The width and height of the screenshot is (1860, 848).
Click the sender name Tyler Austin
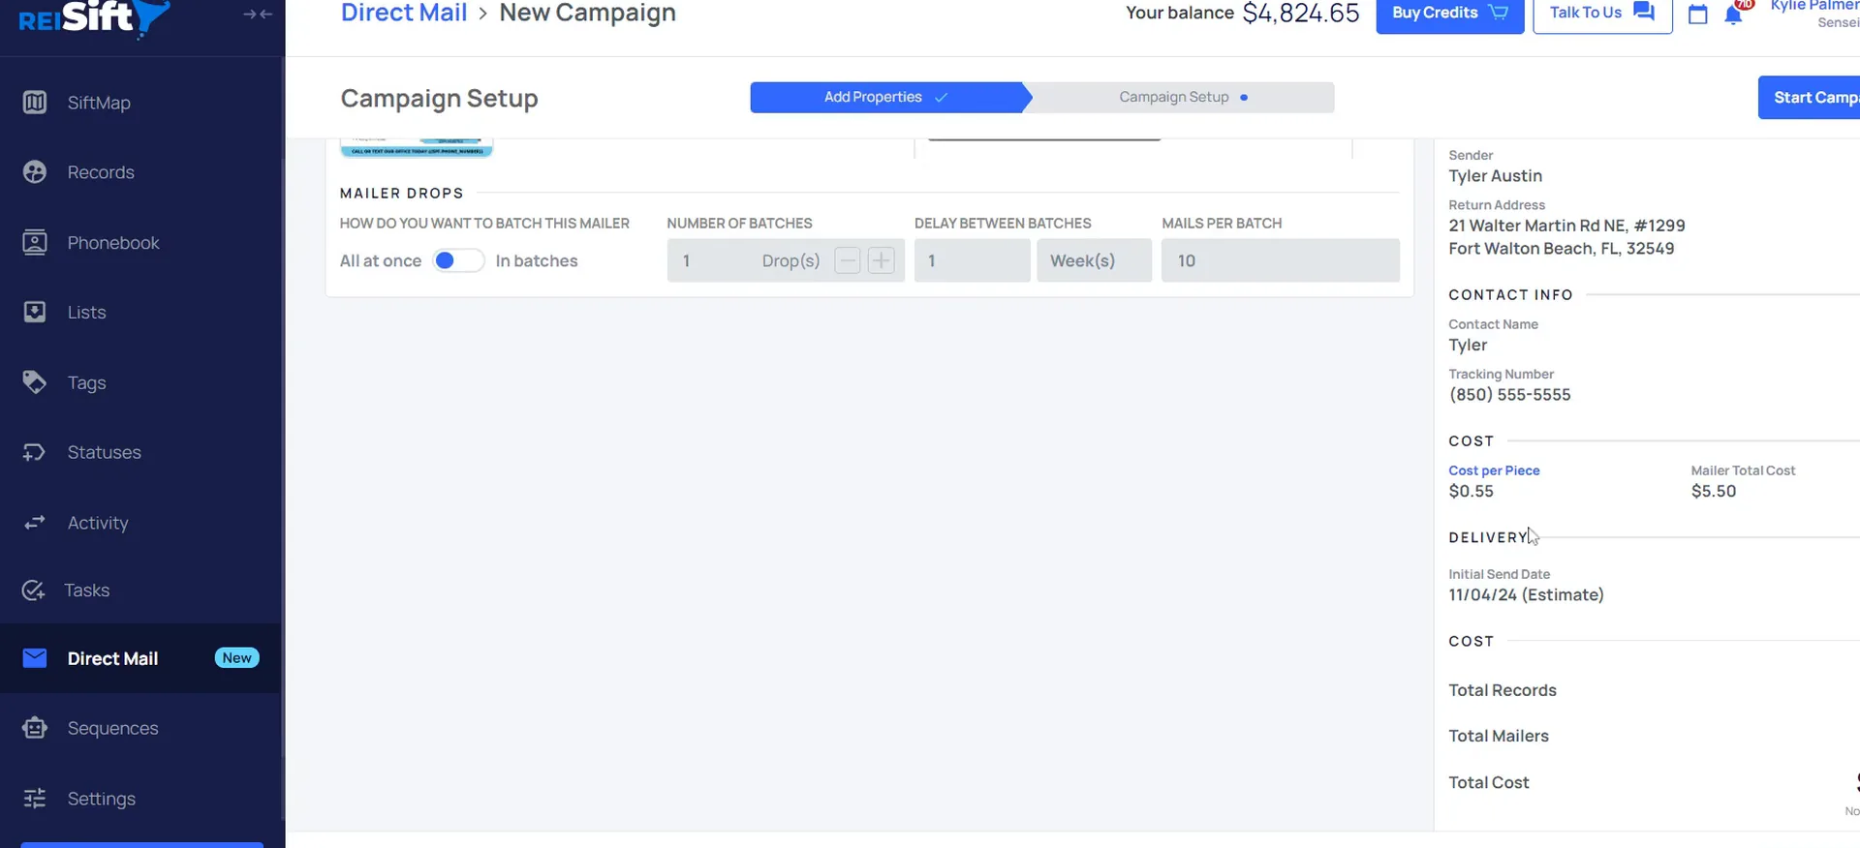coord(1495,176)
